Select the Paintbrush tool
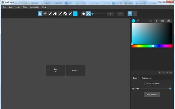This screenshot has height=109, width=175. (70, 14)
